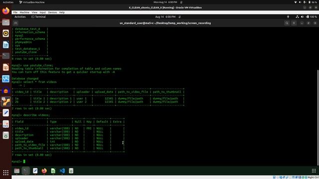Click guest network status icon

click(x=297, y=17)
